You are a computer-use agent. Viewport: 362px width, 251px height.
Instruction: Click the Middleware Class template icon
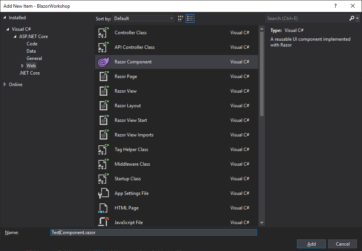click(103, 164)
